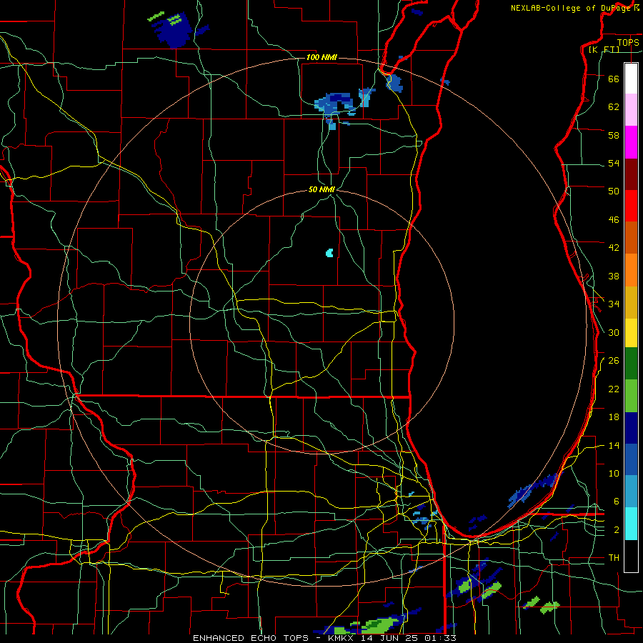Click the 42 value on the legend

click(614, 248)
